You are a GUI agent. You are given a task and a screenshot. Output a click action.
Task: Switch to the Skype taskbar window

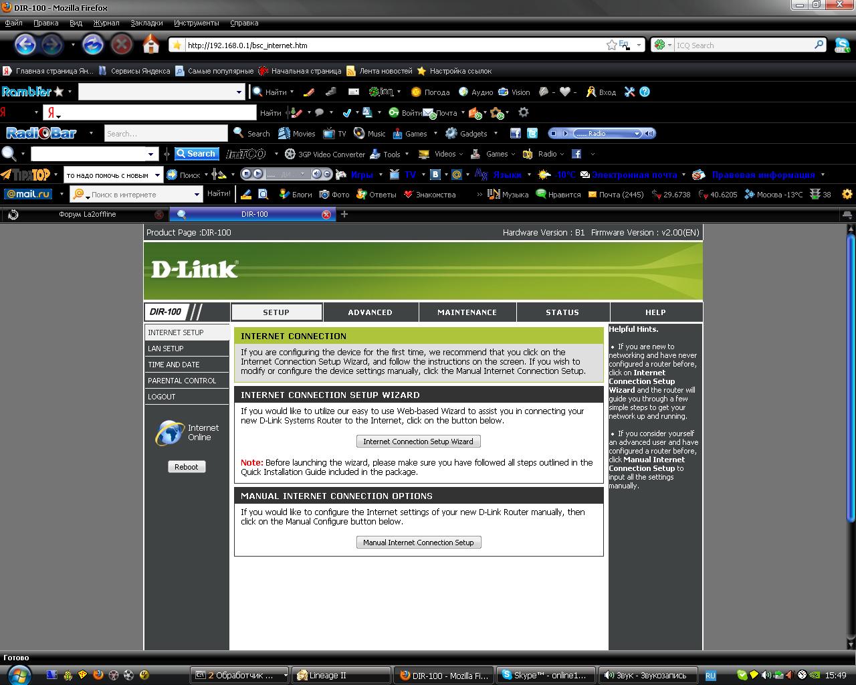pos(545,675)
